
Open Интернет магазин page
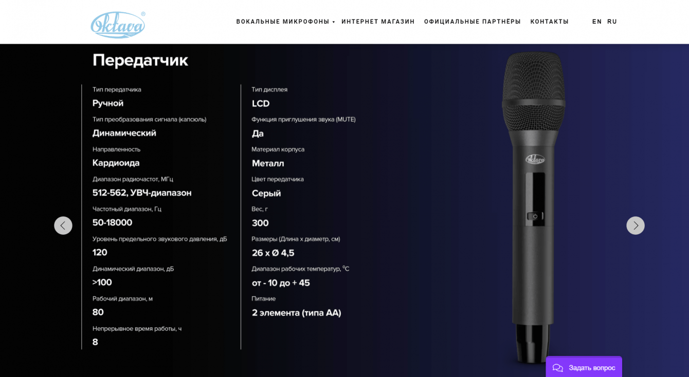(378, 22)
